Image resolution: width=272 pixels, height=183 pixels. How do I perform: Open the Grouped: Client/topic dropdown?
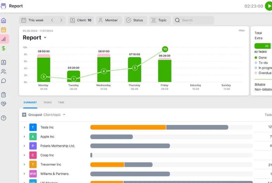point(47,115)
